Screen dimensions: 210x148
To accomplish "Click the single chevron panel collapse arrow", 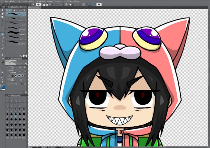I will [x=9, y=4].
